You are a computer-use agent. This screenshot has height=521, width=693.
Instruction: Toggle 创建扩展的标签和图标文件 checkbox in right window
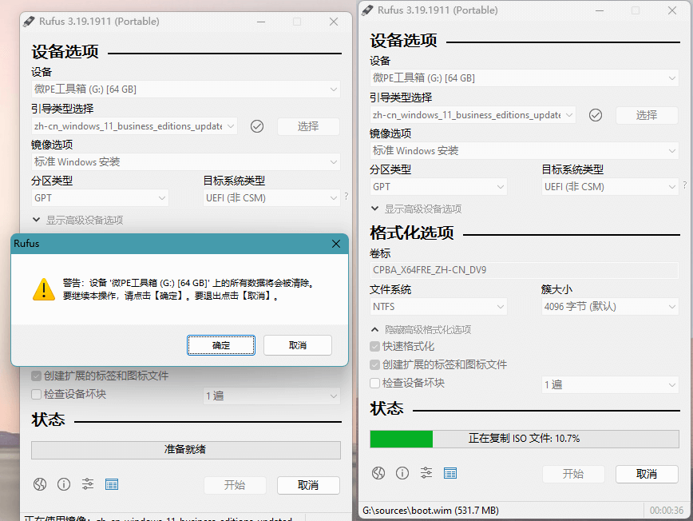tap(374, 365)
